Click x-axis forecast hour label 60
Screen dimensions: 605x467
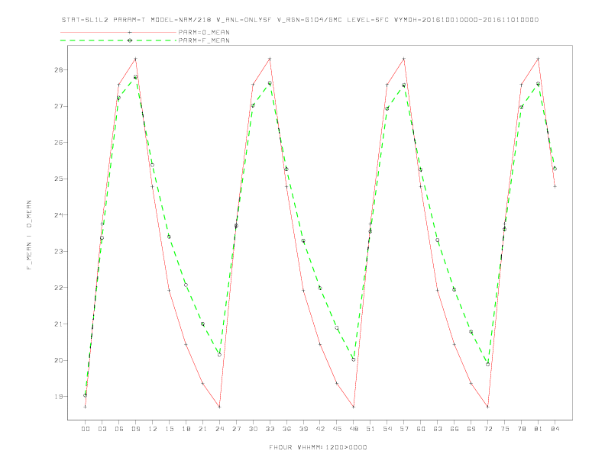pos(421,429)
